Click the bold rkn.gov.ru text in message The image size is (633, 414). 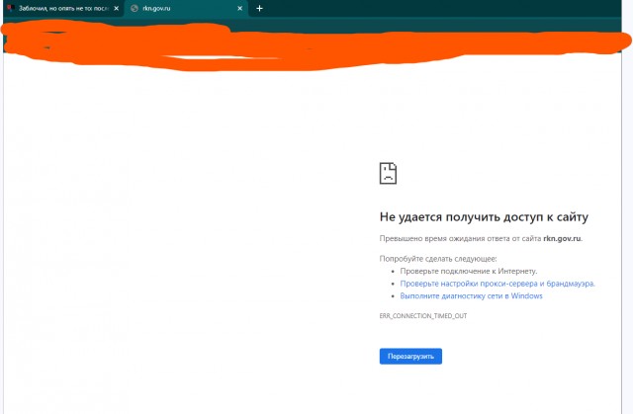pyautogui.click(x=562, y=238)
